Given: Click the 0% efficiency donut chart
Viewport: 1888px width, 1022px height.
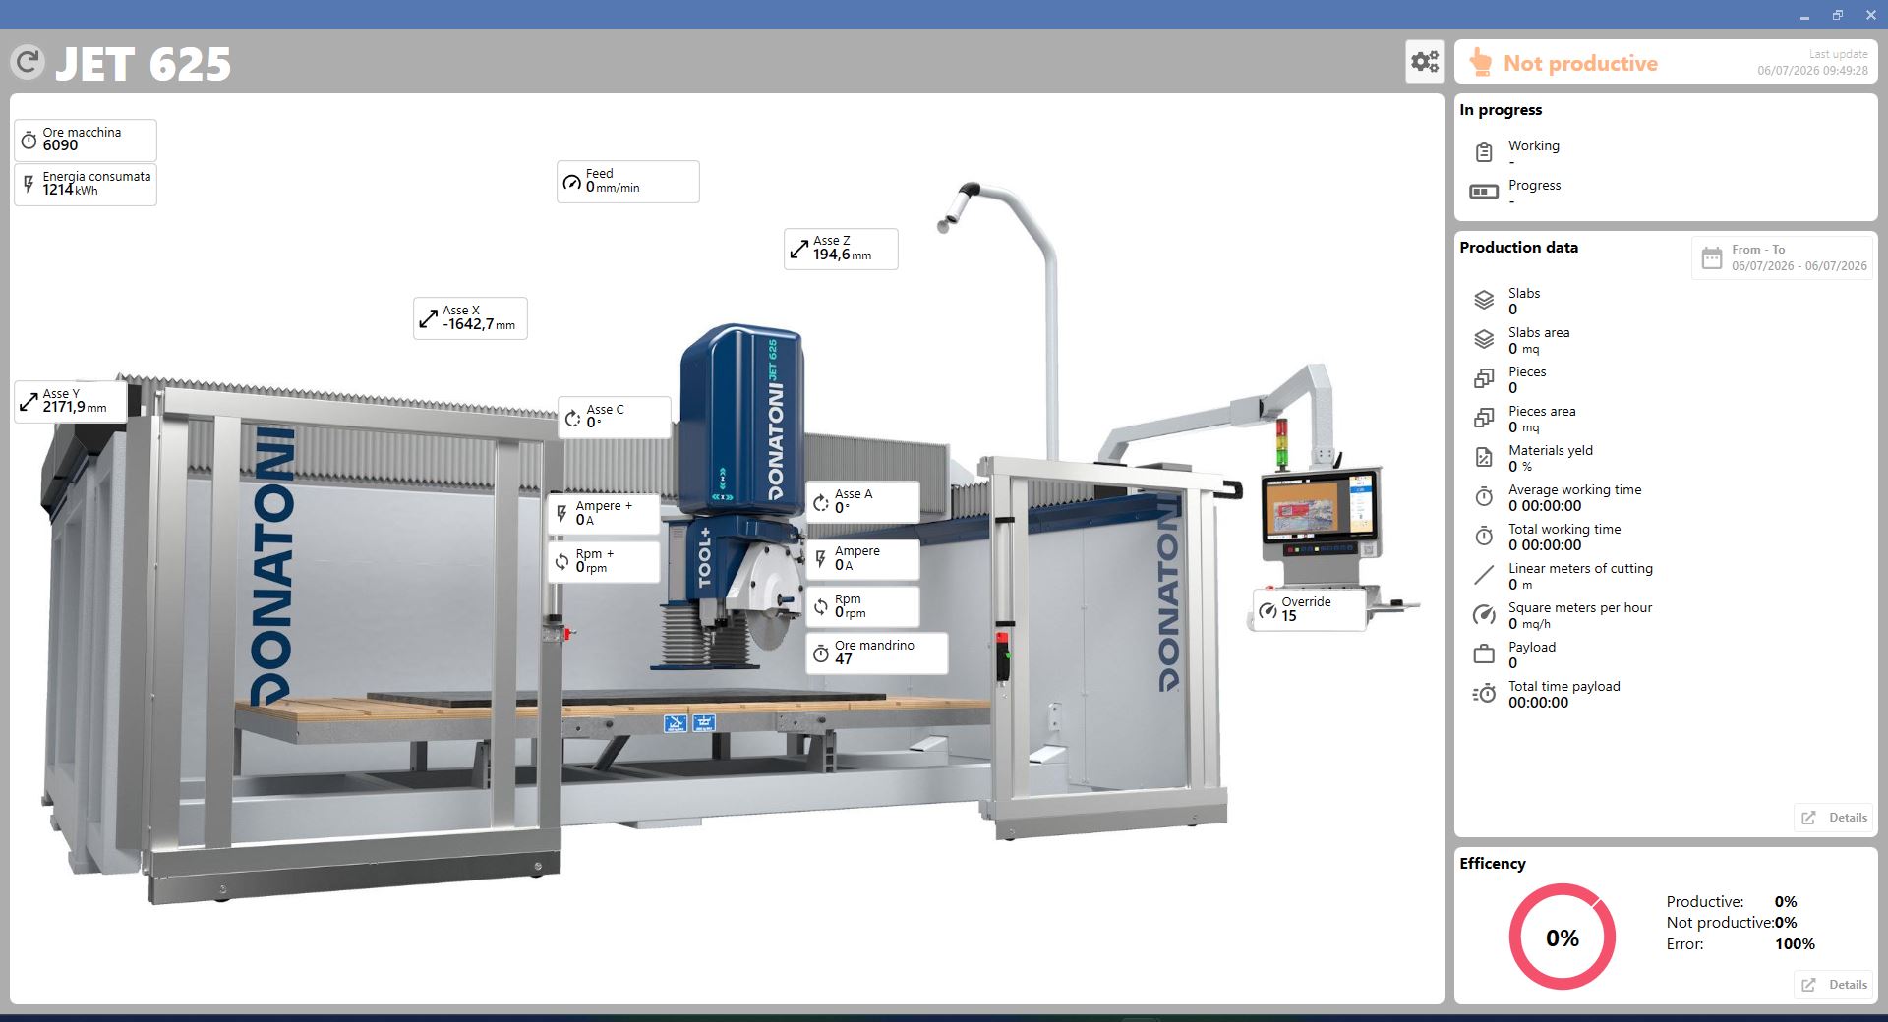Looking at the screenshot, I should 1562,937.
